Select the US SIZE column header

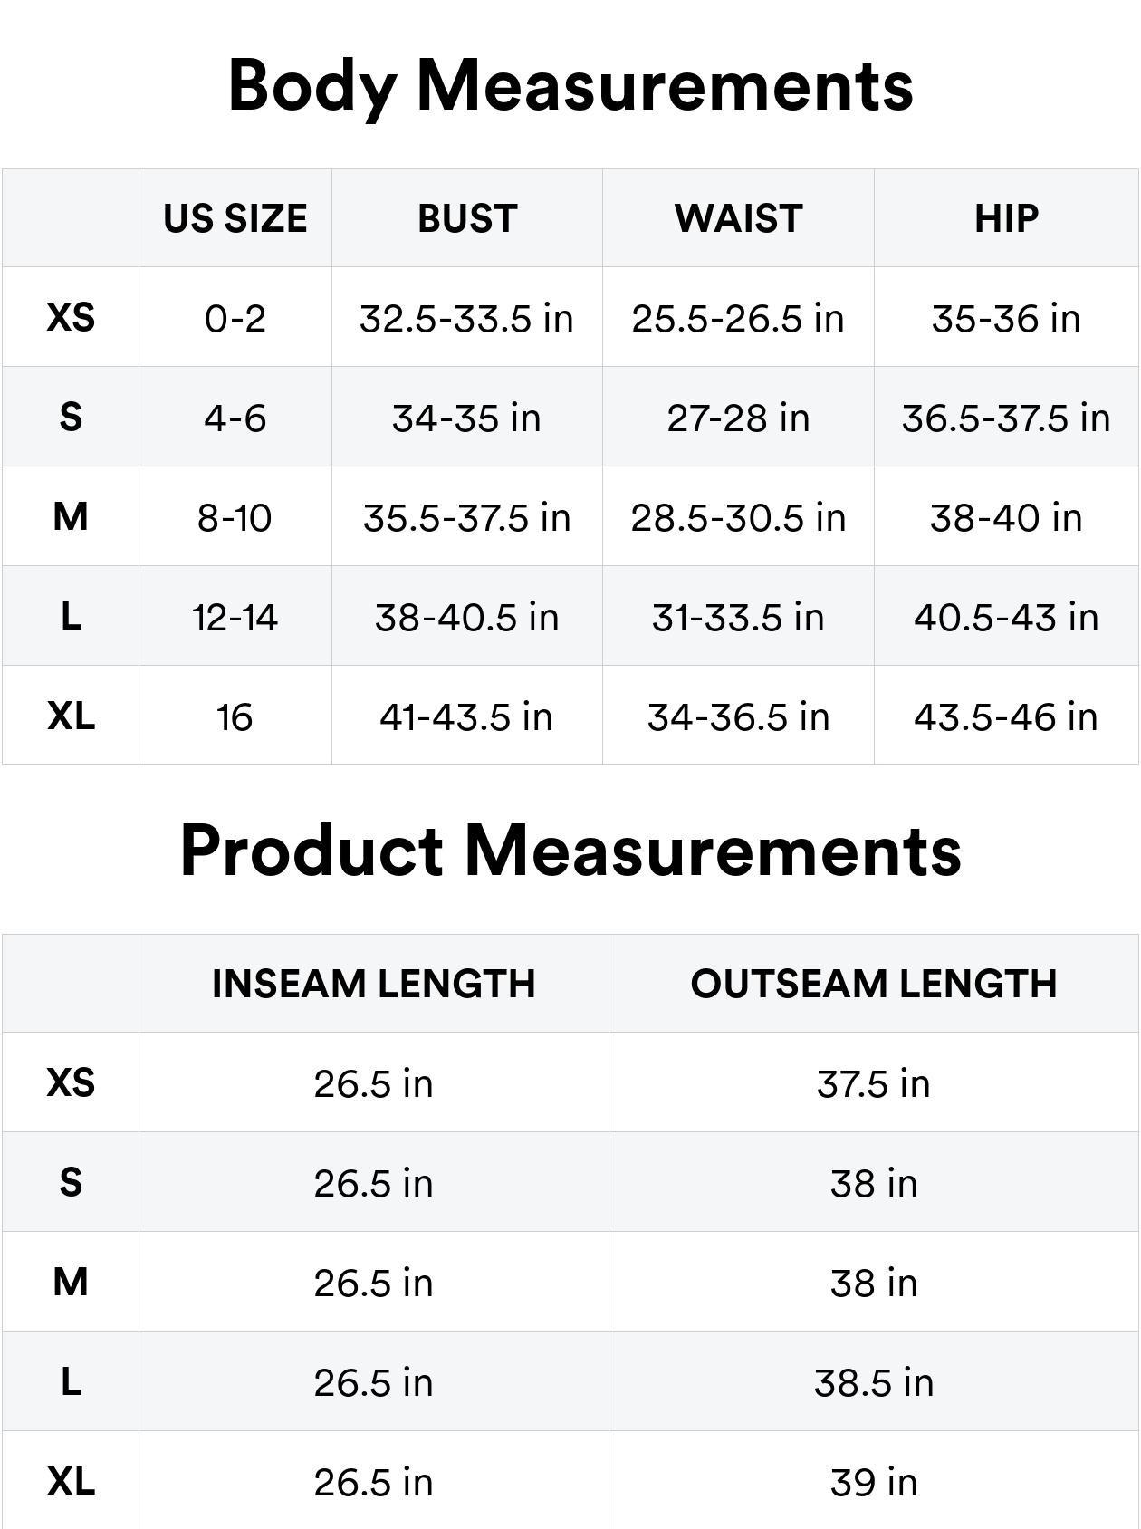tap(235, 219)
